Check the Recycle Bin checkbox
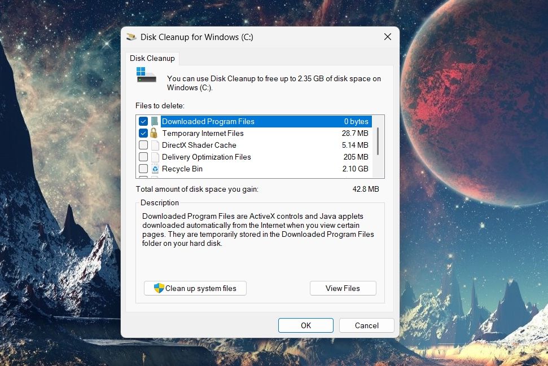The height and width of the screenshot is (366, 548). [x=143, y=169]
